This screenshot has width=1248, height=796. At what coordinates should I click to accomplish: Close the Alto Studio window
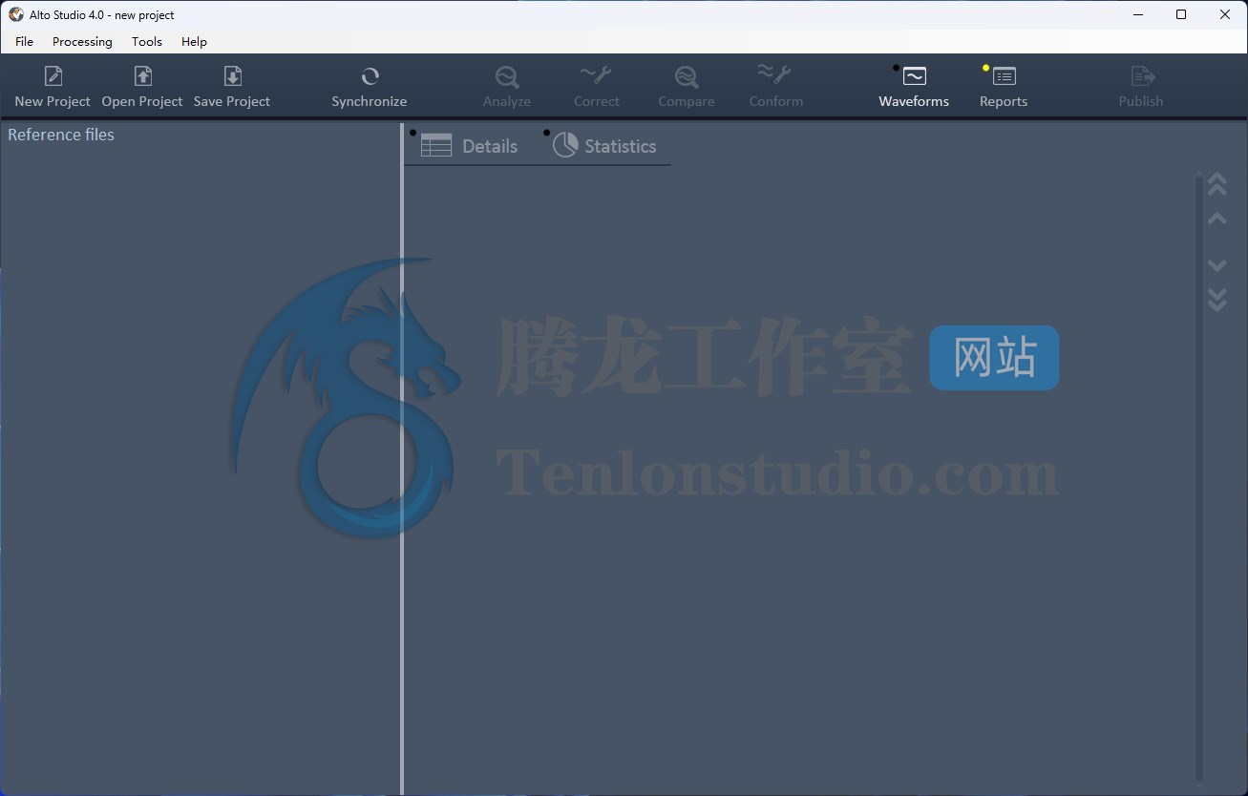[x=1225, y=14]
